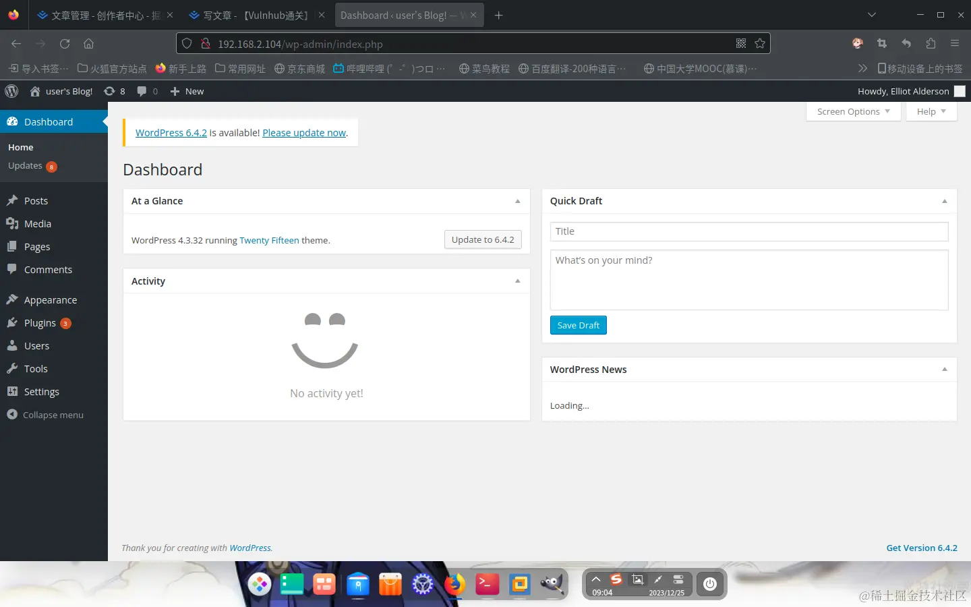Open the 菜鸟教程 bookmark
971x607 pixels.
click(x=484, y=68)
